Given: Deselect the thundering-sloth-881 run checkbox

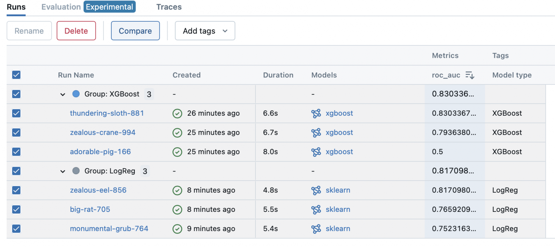Looking at the screenshot, I should [x=16, y=113].
